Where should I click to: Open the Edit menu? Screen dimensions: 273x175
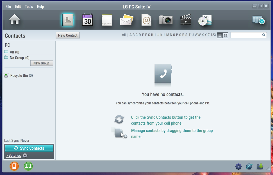(18, 7)
